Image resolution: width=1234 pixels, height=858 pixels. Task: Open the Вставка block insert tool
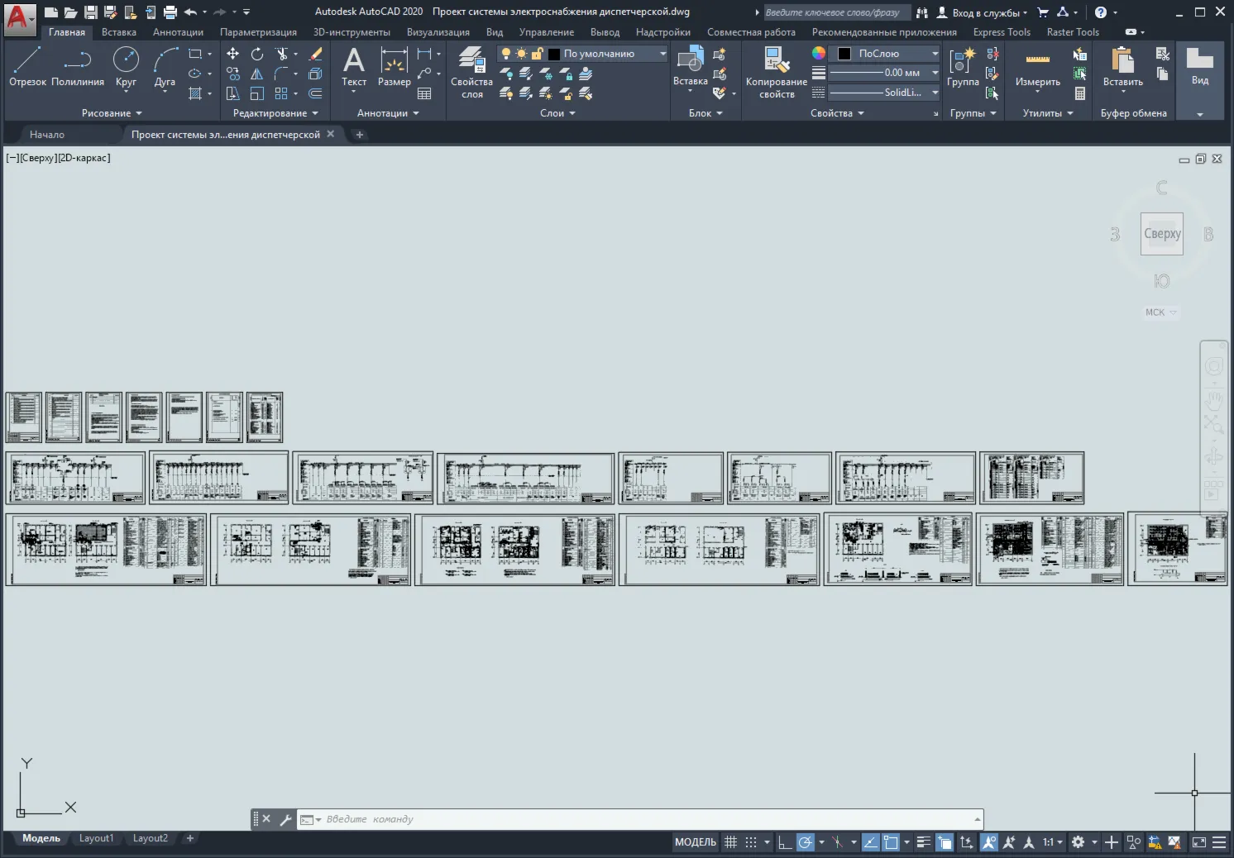click(690, 67)
